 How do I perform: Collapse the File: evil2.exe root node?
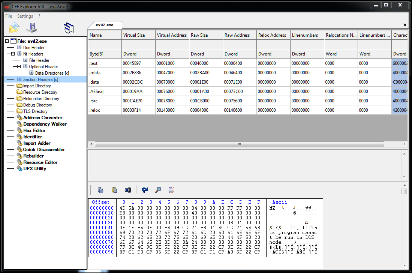point(7,41)
